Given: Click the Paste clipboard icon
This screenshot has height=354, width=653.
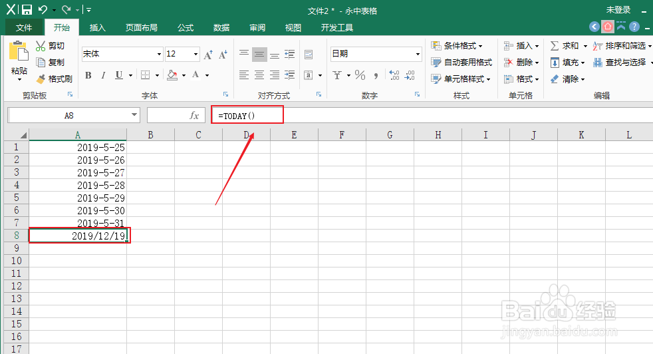Looking at the screenshot, I should [x=19, y=51].
